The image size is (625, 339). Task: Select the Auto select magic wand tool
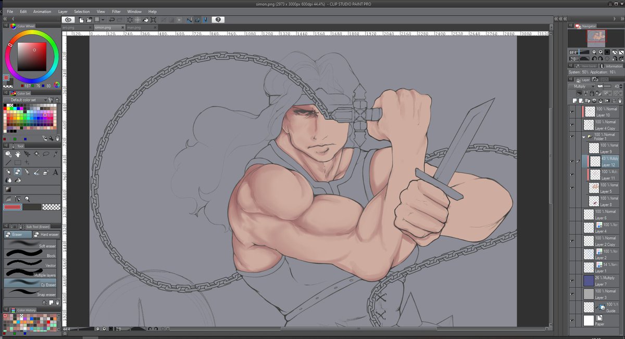pos(36,154)
